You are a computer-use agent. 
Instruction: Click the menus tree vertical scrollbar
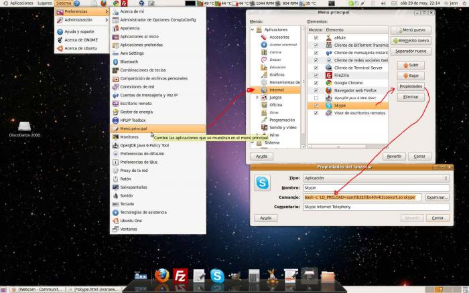coord(304,87)
